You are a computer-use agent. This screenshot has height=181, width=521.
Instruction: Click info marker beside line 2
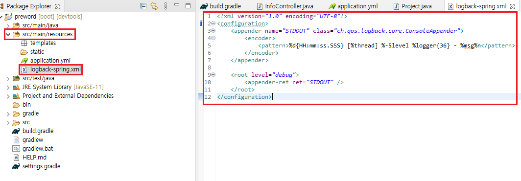pyautogui.click(x=201, y=23)
